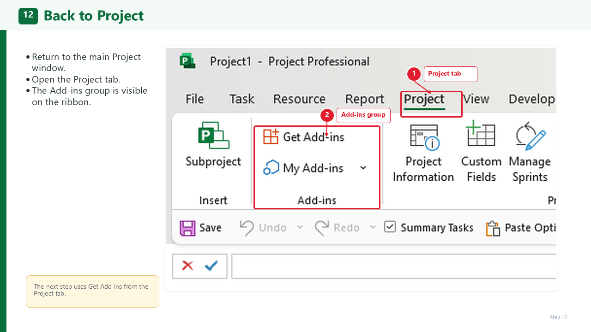This screenshot has width=591, height=332.
Task: Insert a Subproject via ribbon icon
Action: click(x=213, y=135)
